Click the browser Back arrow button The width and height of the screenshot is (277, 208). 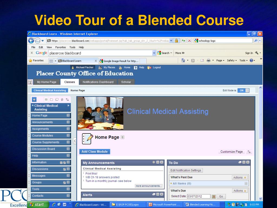tap(31, 41)
